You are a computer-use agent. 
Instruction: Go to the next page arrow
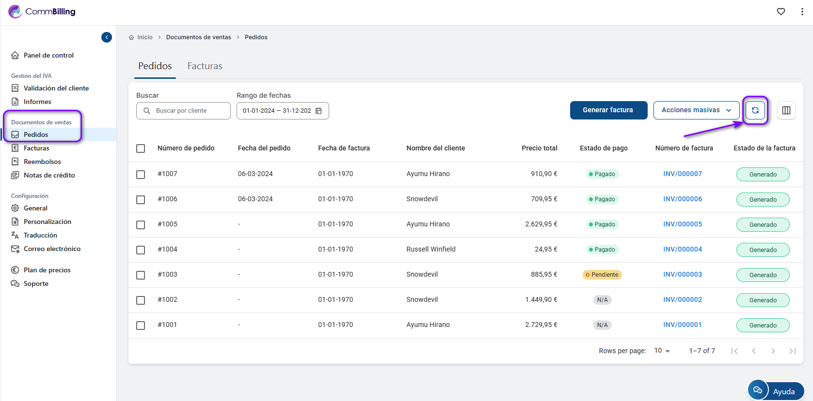[773, 351]
